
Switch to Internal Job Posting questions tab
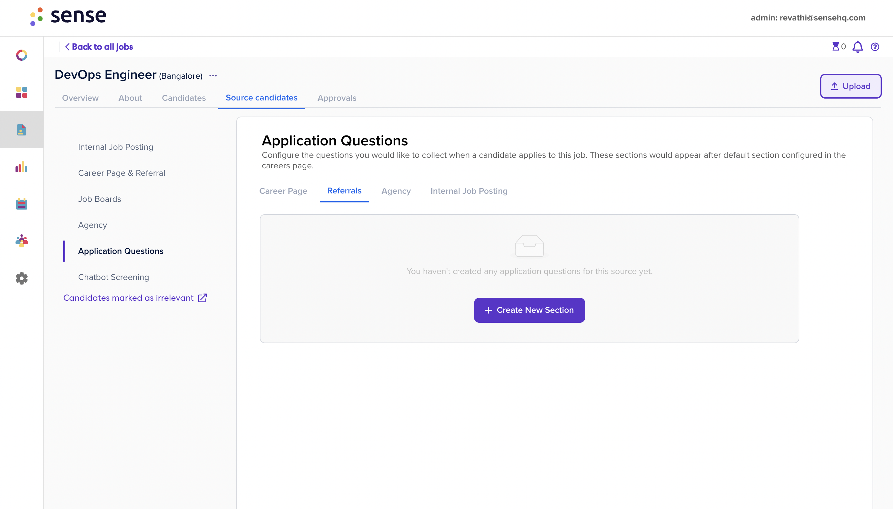pos(469,191)
